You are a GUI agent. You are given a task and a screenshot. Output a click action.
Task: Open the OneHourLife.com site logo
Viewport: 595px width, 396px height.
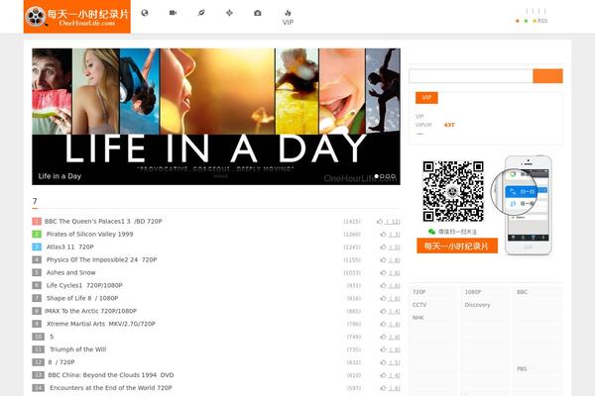(x=77, y=17)
